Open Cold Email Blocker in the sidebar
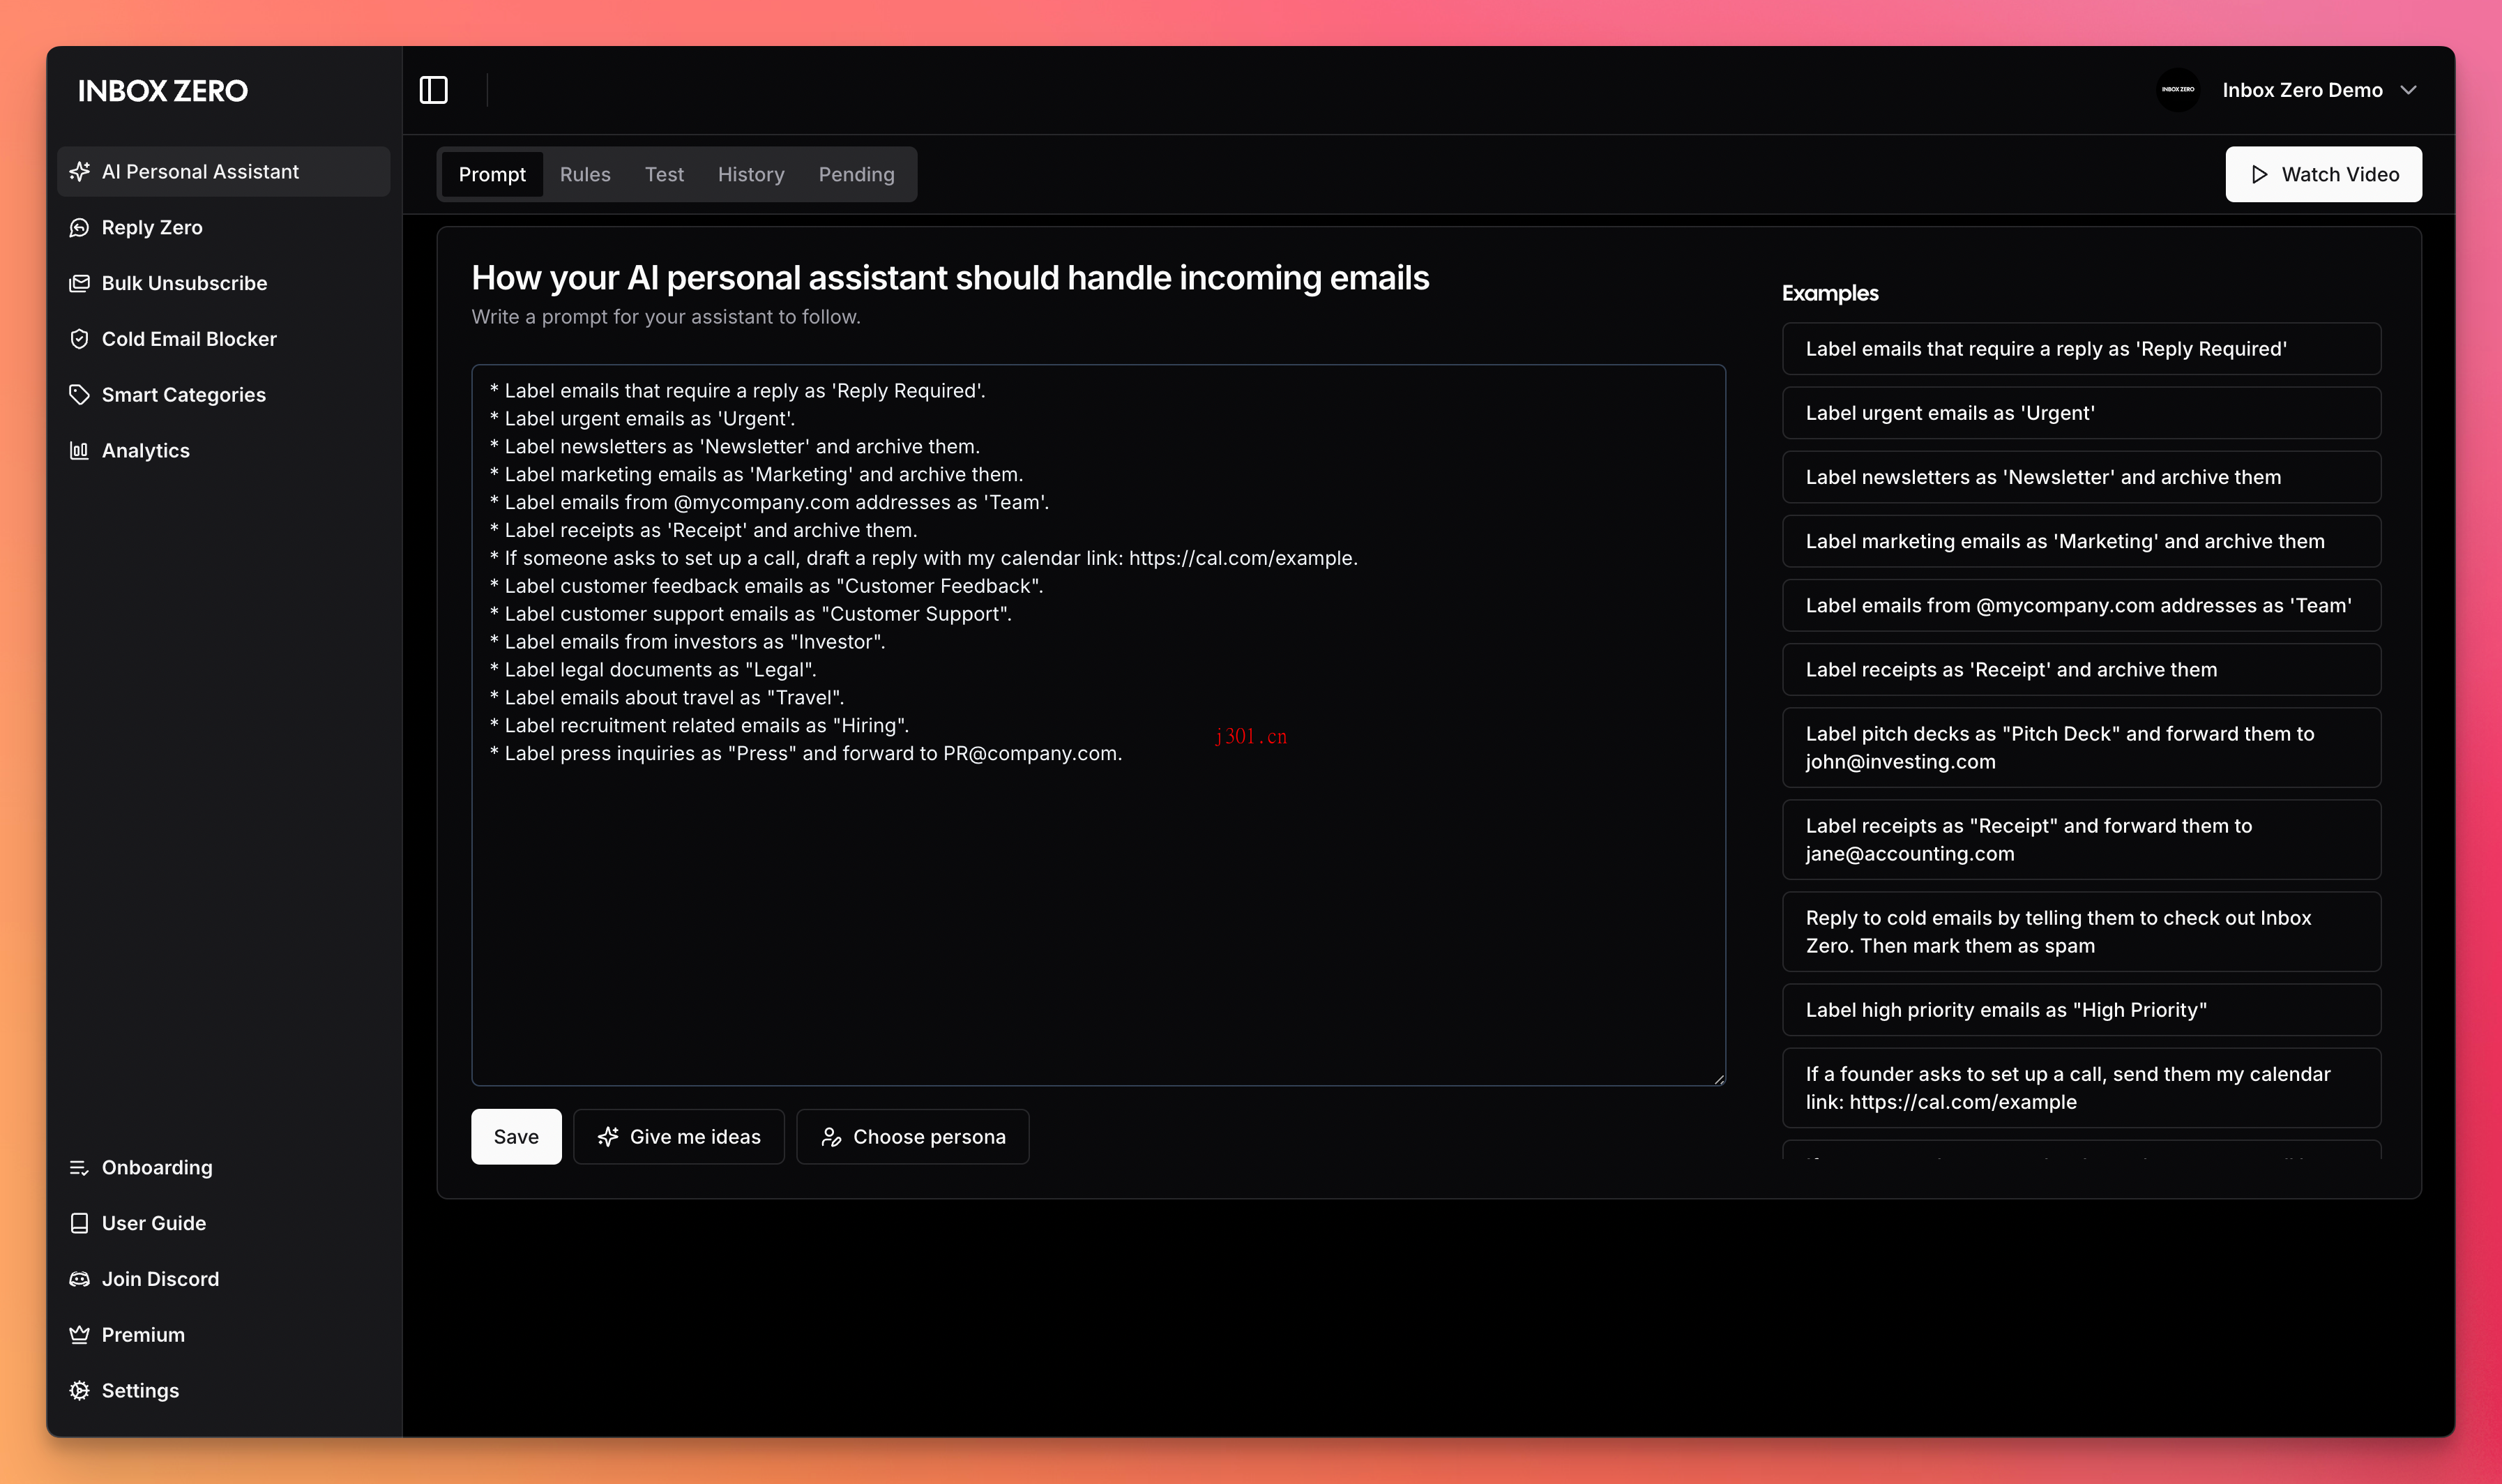2502x1484 pixels. (224, 339)
